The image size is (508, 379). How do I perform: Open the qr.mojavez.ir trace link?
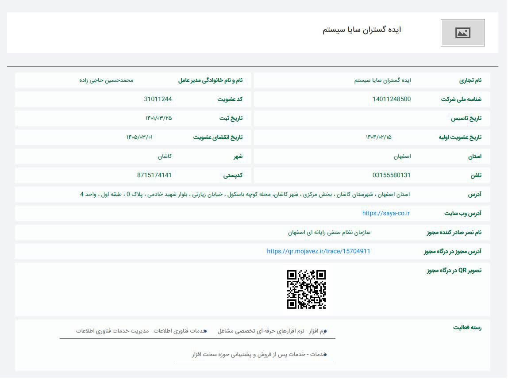pyautogui.click(x=319, y=251)
